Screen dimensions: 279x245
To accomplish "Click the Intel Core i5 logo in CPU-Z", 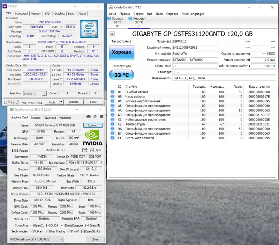I will [x=89, y=29].
